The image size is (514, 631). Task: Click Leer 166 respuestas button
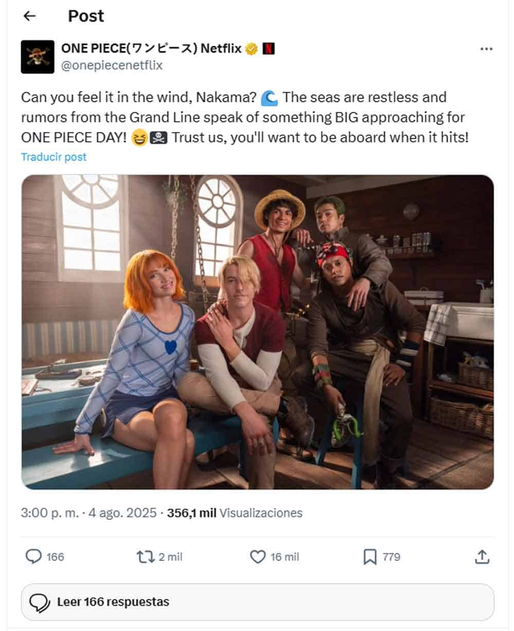coord(258,602)
